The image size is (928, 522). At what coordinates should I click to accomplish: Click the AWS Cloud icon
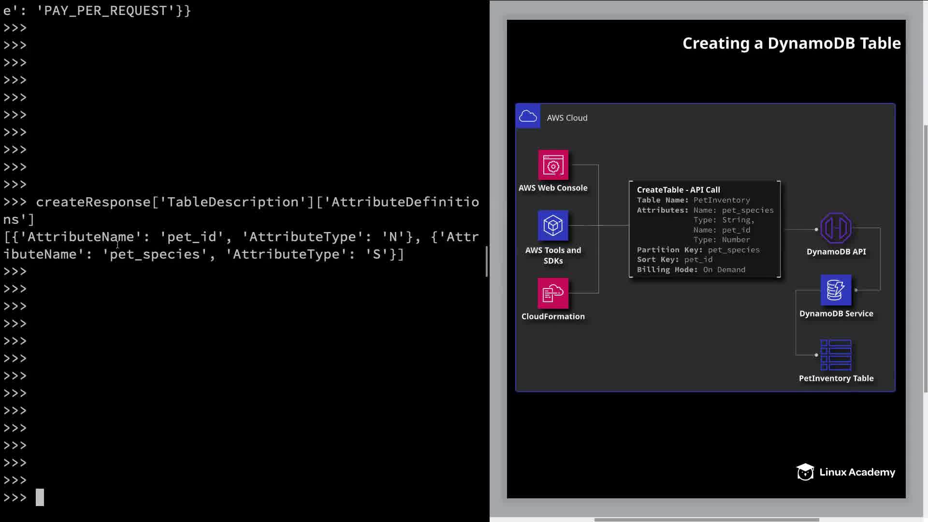(x=528, y=116)
